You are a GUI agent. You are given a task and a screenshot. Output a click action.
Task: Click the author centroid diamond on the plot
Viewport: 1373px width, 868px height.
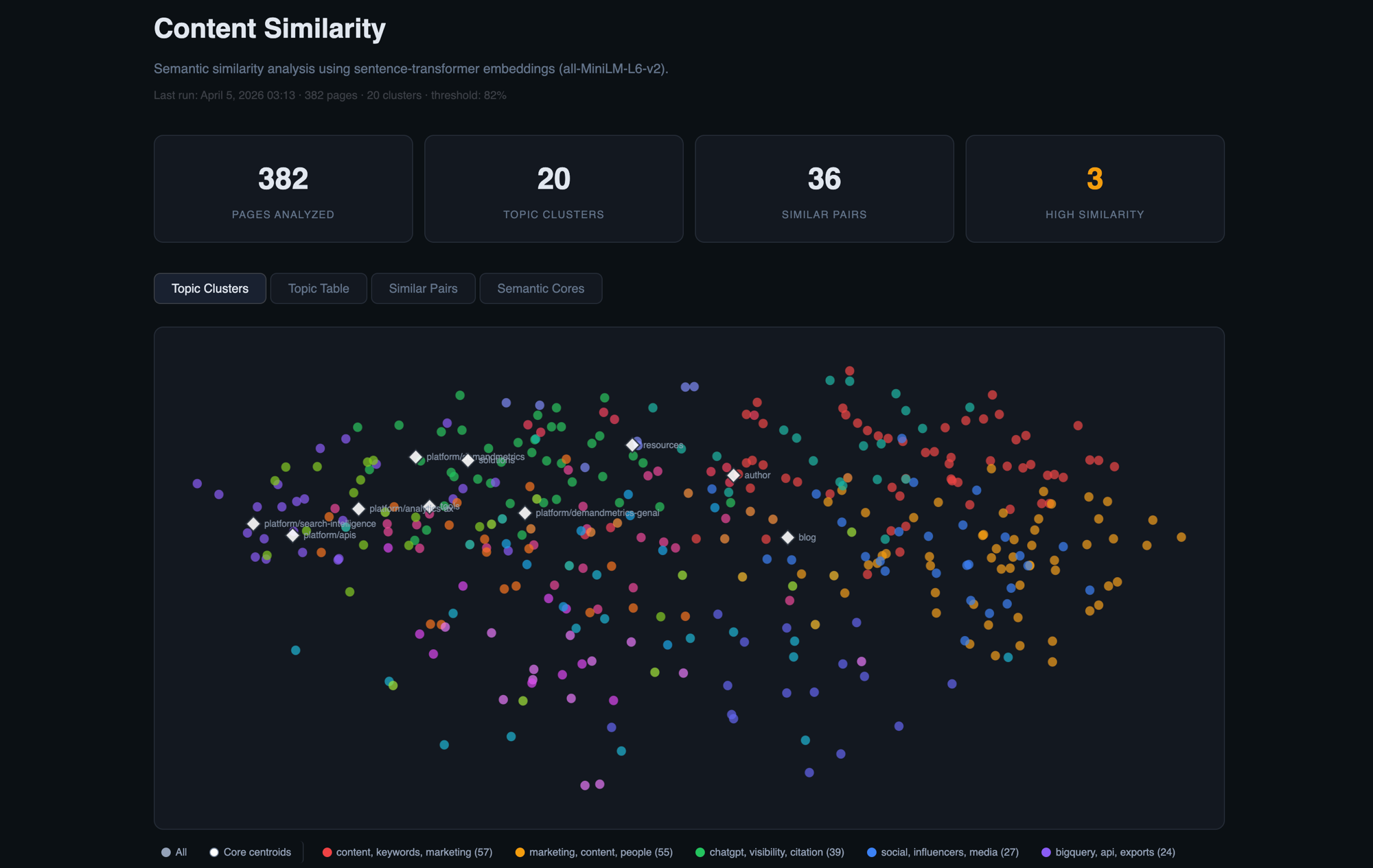tap(735, 474)
